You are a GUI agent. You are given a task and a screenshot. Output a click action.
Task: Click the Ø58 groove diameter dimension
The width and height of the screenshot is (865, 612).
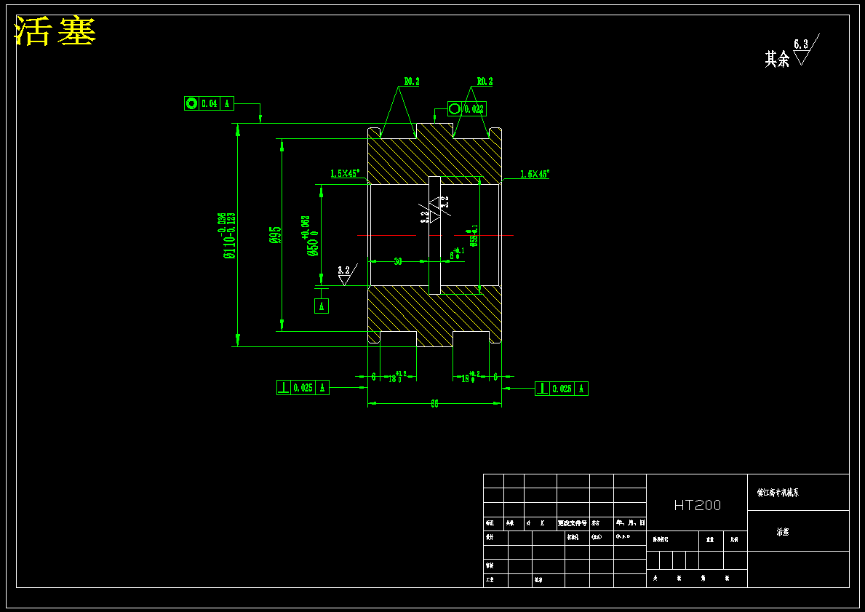(x=474, y=235)
